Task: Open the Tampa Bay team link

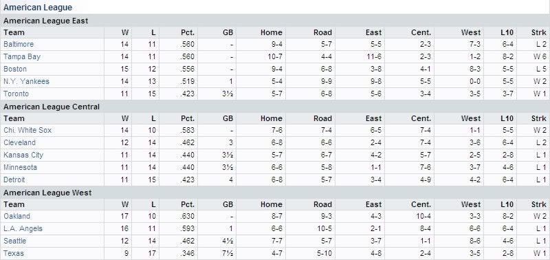Action: tap(22, 56)
